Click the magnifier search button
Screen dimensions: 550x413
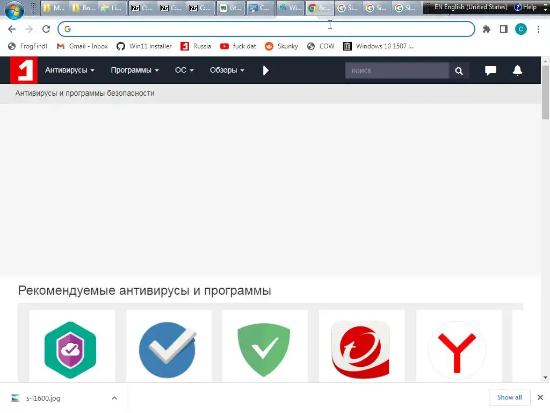click(459, 70)
